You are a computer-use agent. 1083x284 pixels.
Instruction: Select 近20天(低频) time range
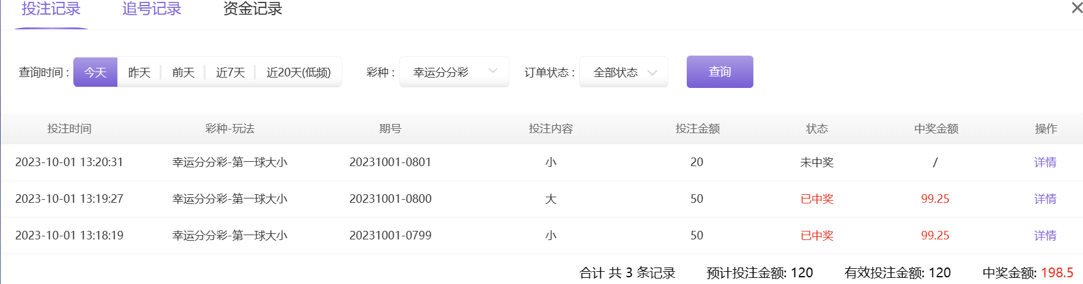point(298,72)
